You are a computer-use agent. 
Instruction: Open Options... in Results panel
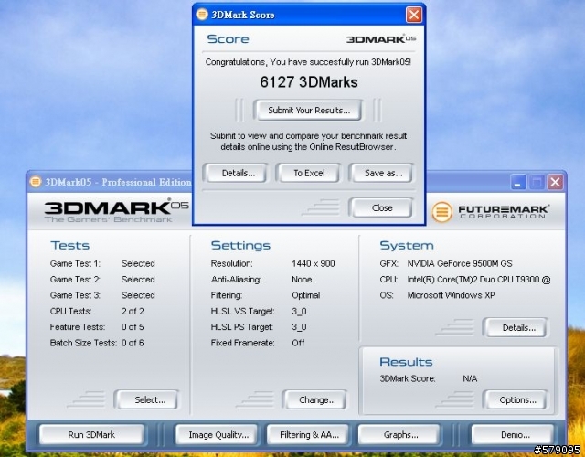tap(516, 400)
